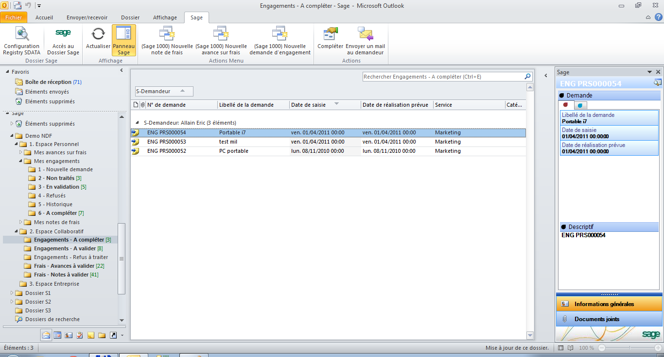Open the Fichier tab
Image resolution: width=664 pixels, height=357 pixels.
click(15, 17)
